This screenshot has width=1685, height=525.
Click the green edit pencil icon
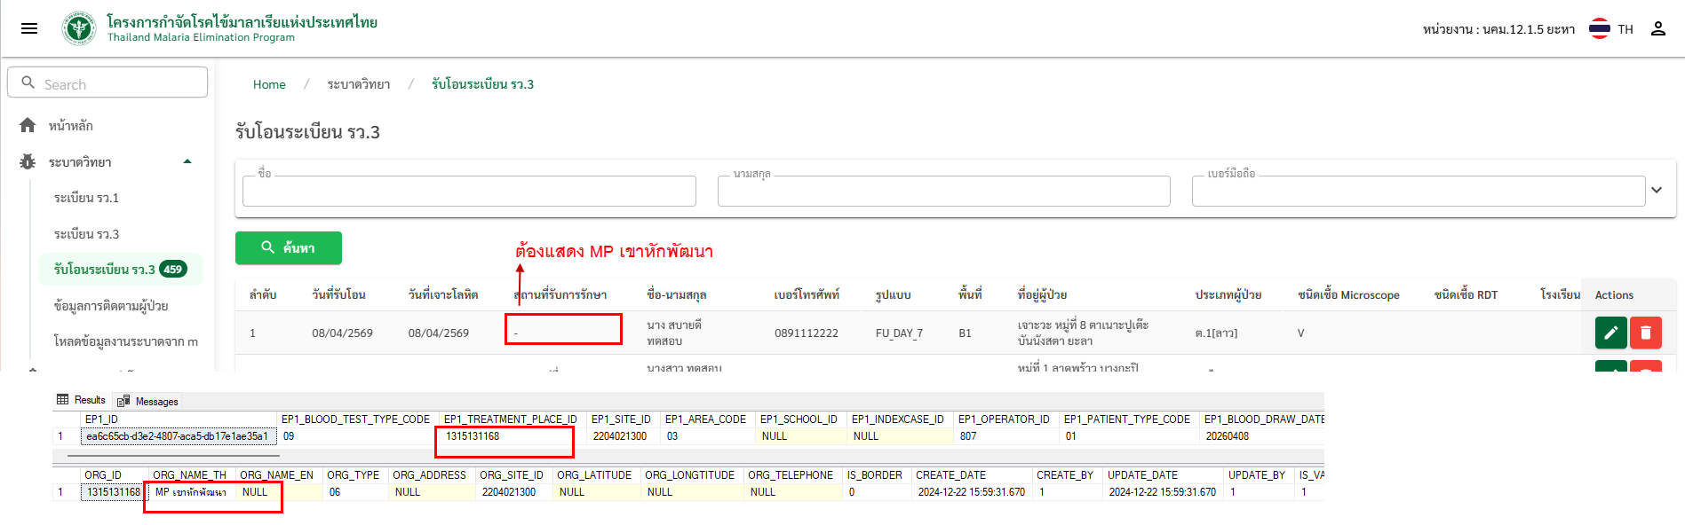pyautogui.click(x=1610, y=333)
